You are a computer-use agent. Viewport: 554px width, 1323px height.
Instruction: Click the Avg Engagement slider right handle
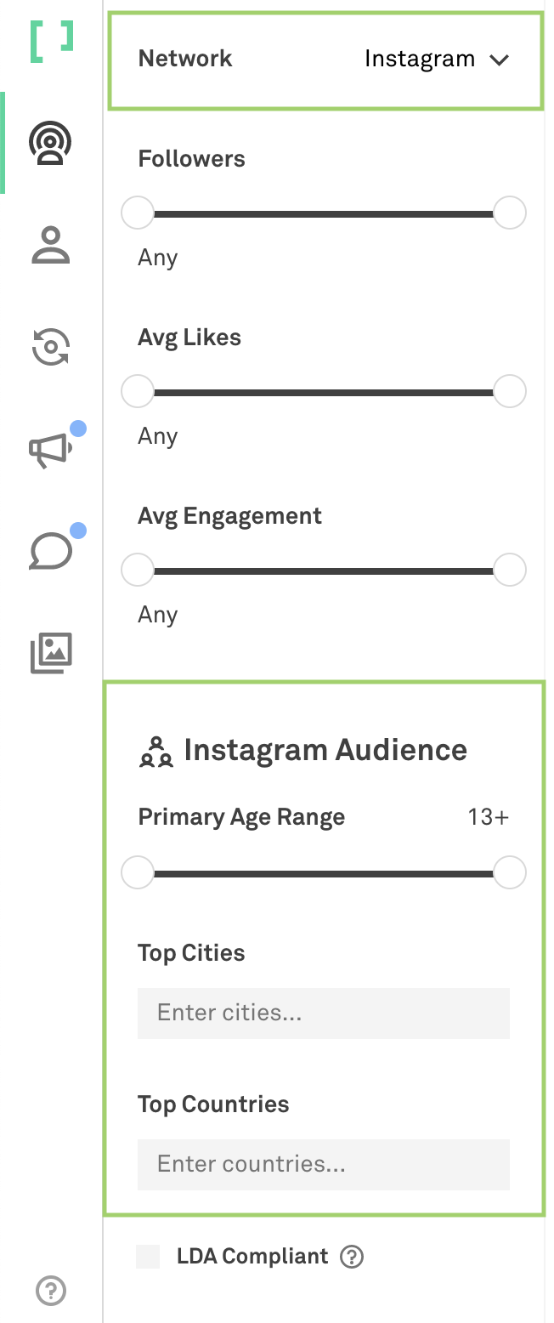pyautogui.click(x=510, y=570)
